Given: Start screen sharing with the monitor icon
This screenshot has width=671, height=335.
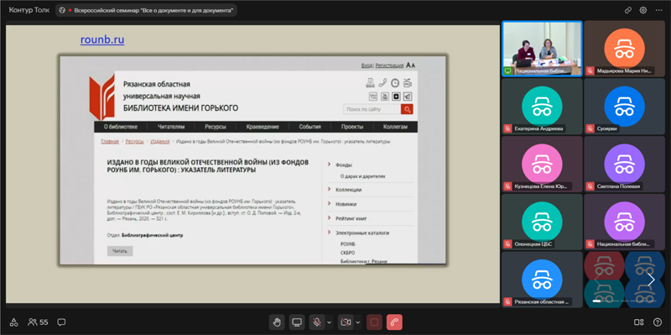Looking at the screenshot, I should coord(297,322).
